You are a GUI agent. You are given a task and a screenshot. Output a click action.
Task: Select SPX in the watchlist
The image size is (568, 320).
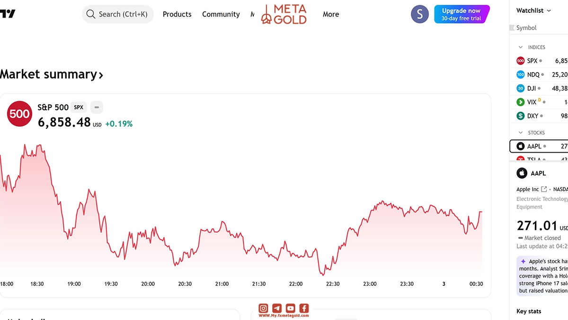539,61
